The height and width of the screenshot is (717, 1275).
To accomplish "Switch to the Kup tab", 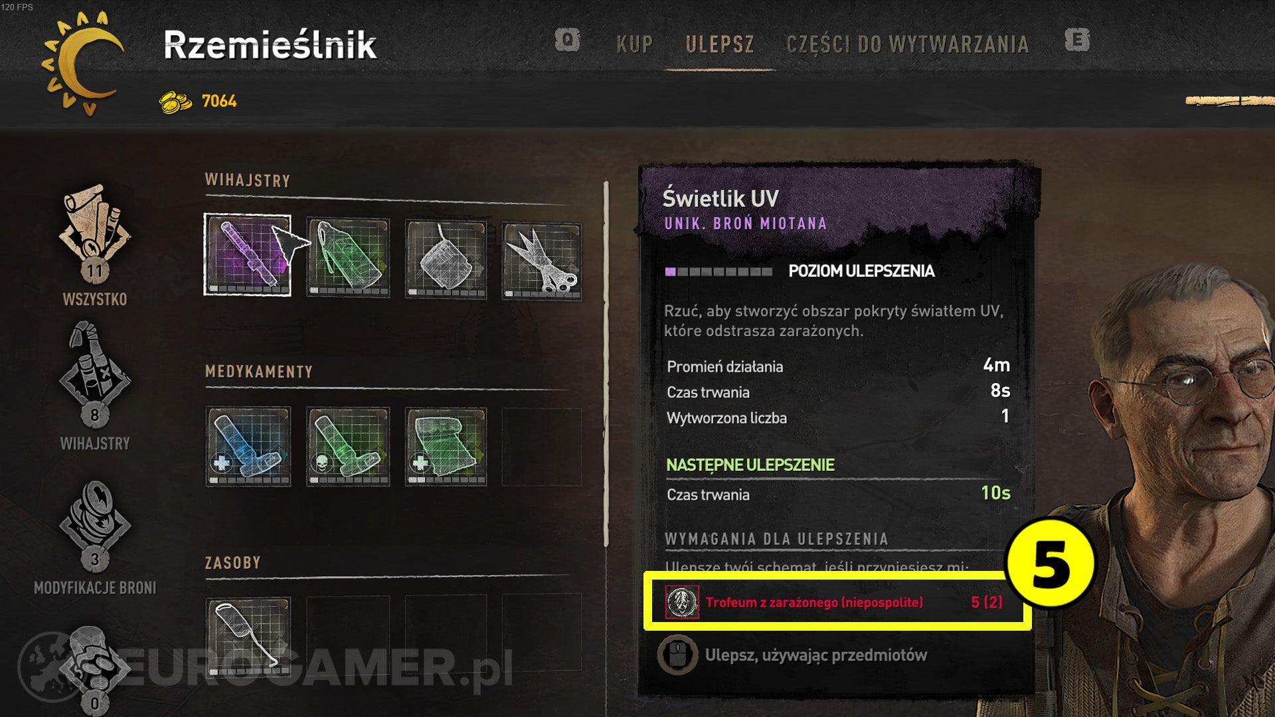I will [x=634, y=44].
